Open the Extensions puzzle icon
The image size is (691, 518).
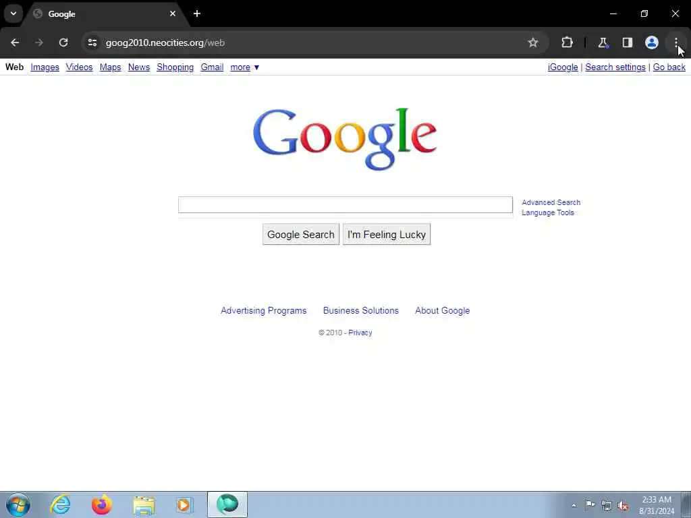point(567,42)
